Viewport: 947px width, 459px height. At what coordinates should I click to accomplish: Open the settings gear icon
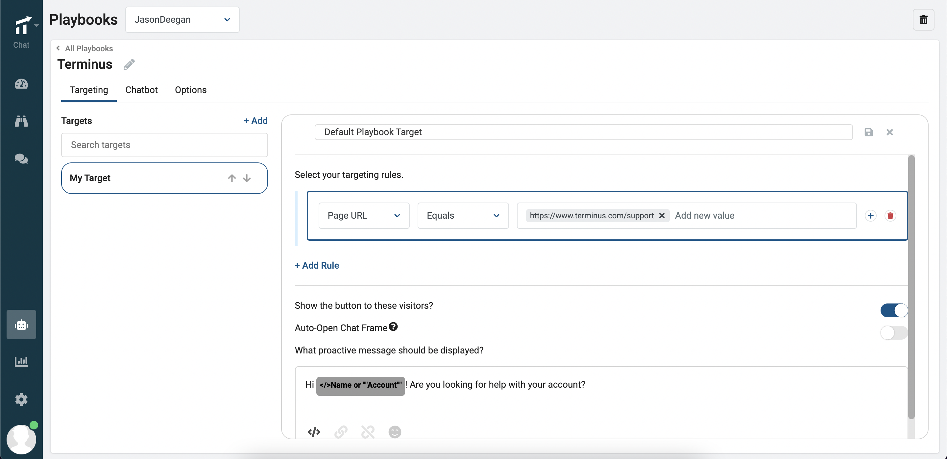[x=21, y=399]
